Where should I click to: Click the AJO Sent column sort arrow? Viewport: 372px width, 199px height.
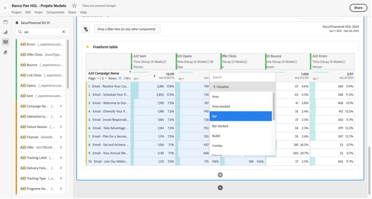click(x=154, y=76)
